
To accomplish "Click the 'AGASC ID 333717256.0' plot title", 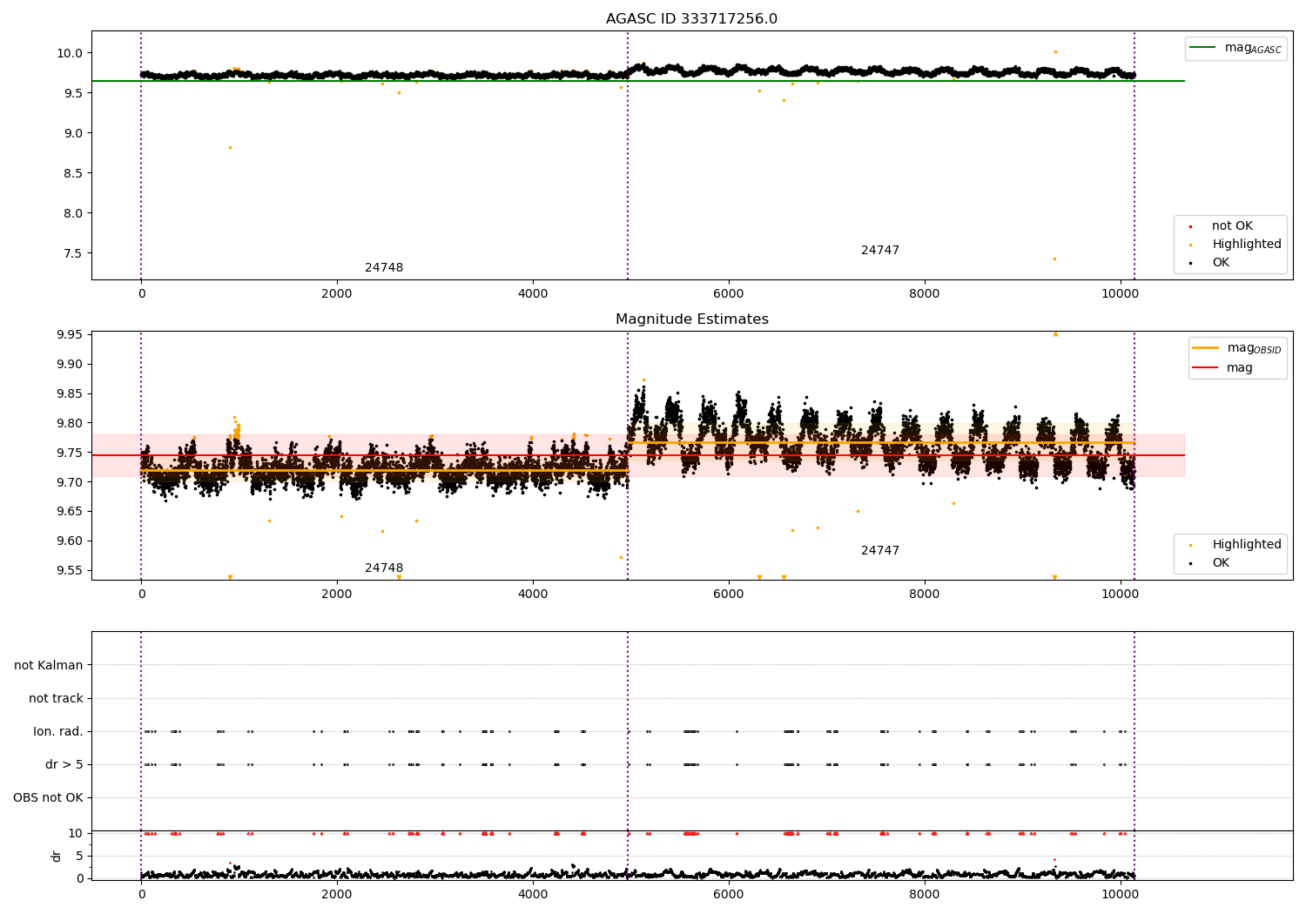I will 691,19.
